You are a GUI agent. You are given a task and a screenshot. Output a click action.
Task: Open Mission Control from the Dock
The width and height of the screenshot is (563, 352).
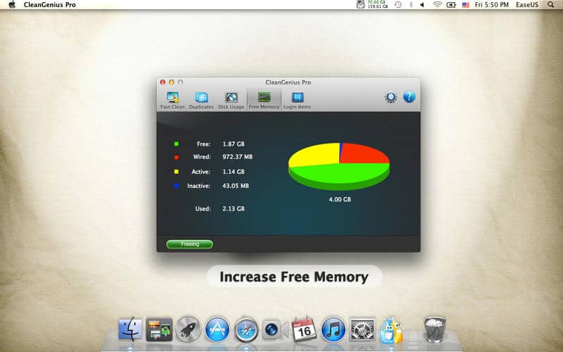coord(159,329)
